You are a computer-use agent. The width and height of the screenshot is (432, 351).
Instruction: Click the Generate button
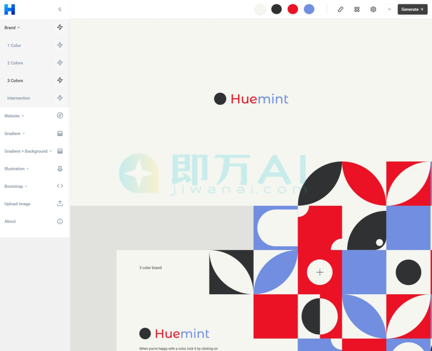click(x=412, y=9)
